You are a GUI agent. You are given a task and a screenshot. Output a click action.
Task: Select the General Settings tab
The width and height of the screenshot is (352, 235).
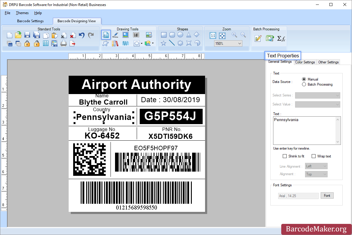pyautogui.click(x=280, y=62)
